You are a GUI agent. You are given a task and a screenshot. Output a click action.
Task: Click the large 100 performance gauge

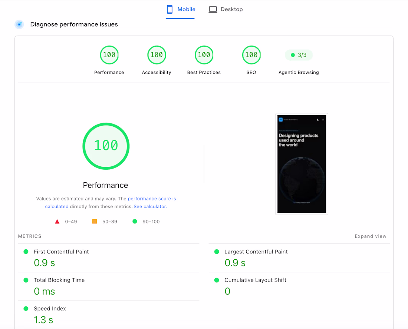[106, 146]
